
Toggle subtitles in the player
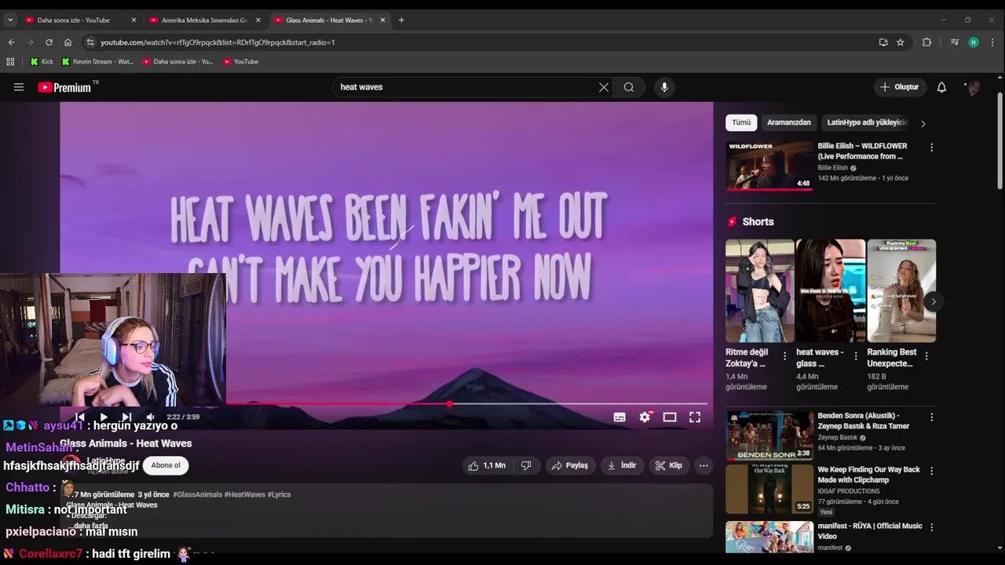619,417
